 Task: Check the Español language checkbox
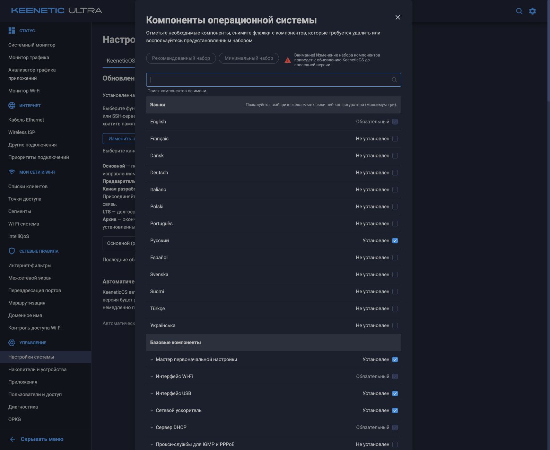pyautogui.click(x=395, y=258)
